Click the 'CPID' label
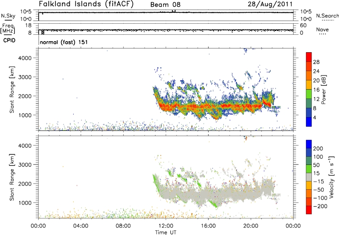The height and width of the screenshot is (235, 339). (9, 40)
